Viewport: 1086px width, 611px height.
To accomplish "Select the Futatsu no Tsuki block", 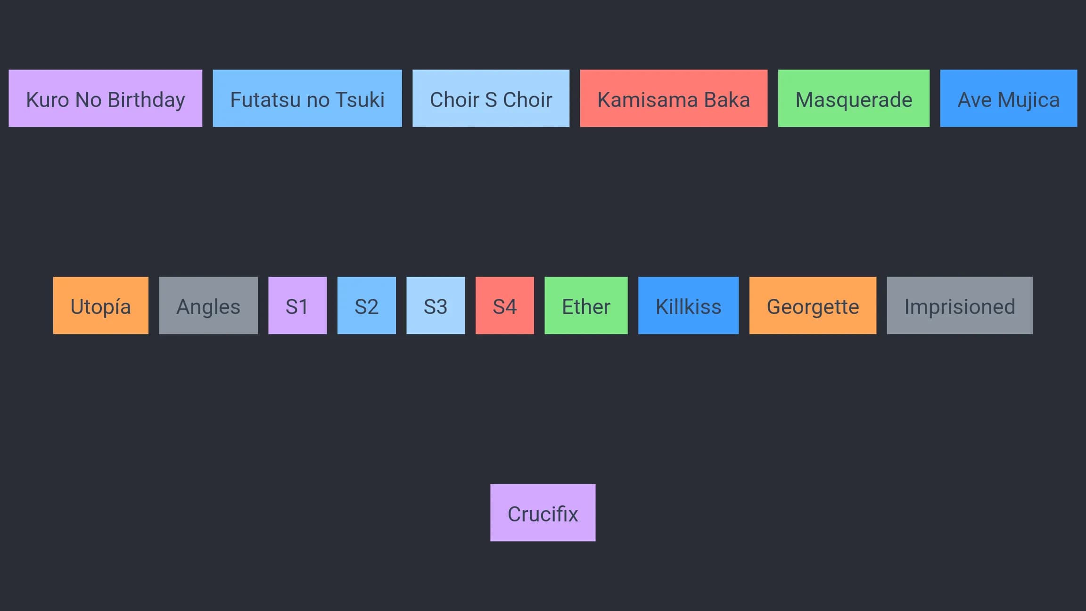I will (307, 98).
